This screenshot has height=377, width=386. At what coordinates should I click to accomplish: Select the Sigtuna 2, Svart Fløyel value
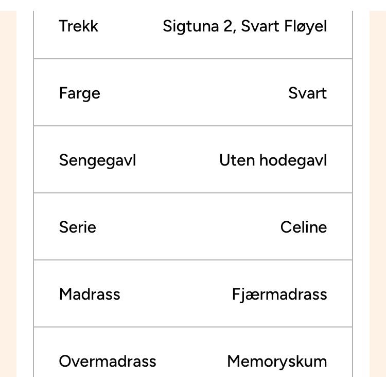(x=244, y=27)
